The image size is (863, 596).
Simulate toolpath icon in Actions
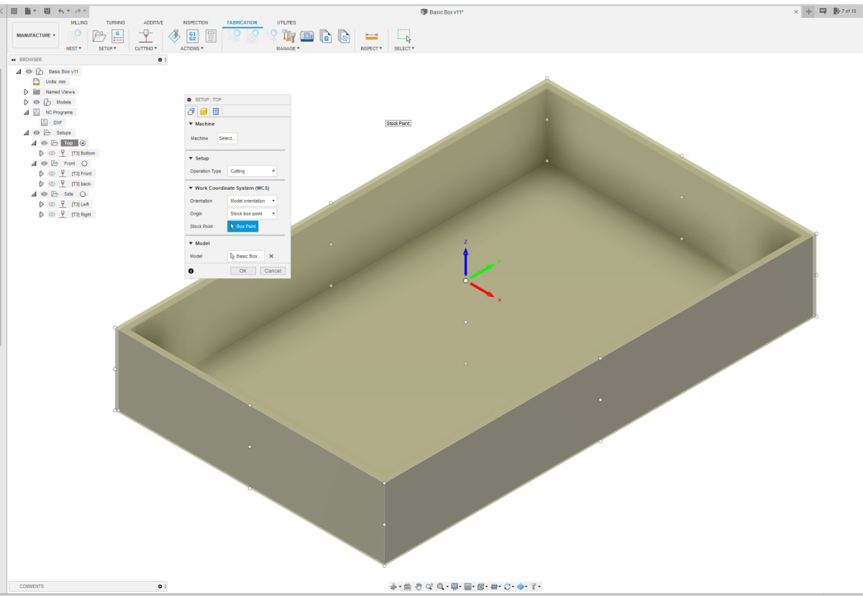174,36
